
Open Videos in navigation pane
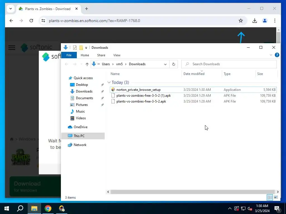tap(81, 118)
